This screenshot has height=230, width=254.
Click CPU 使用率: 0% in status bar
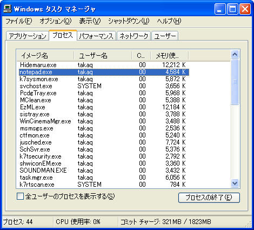[78, 222]
